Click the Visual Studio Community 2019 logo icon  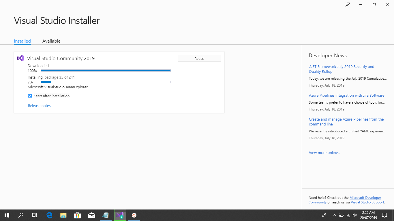point(20,58)
